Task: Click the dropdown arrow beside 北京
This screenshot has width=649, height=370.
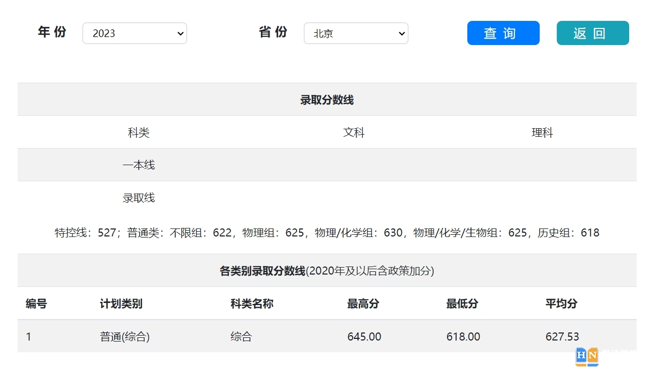Action: click(x=401, y=33)
